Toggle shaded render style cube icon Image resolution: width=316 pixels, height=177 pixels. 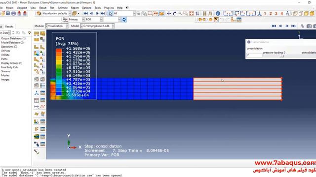[x=312, y=13]
